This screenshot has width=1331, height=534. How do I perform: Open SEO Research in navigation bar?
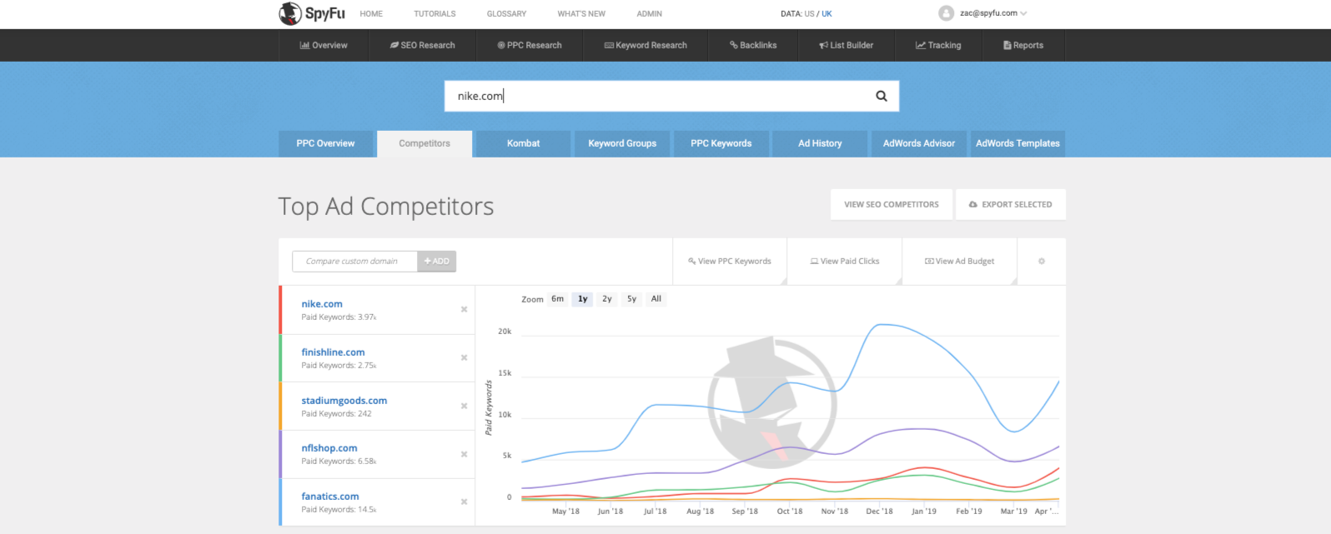point(422,45)
